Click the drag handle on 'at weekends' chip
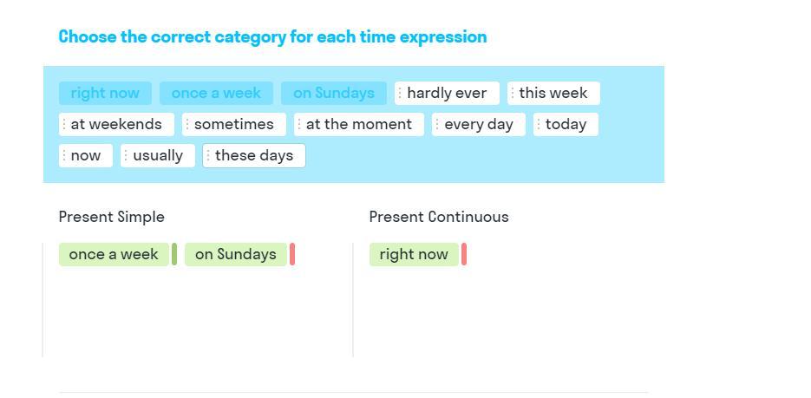The height and width of the screenshot is (398, 811). (64, 124)
